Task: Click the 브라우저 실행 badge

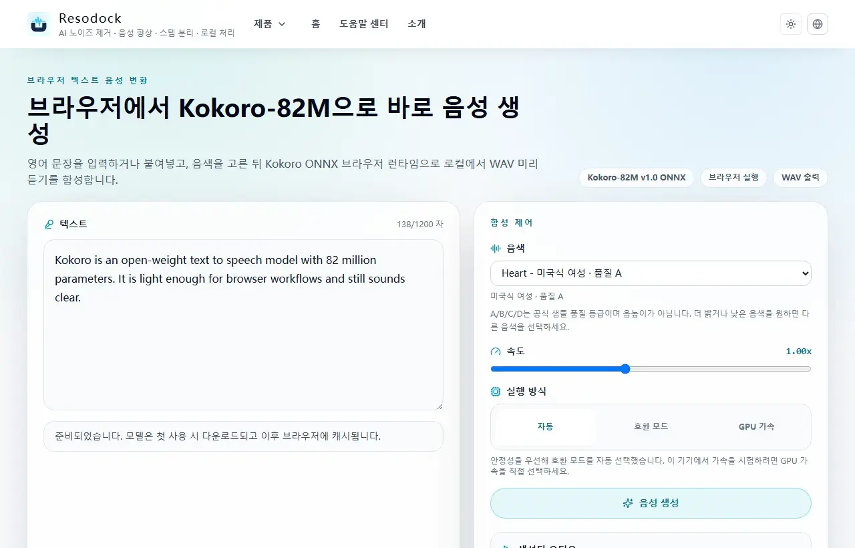Action: point(733,178)
